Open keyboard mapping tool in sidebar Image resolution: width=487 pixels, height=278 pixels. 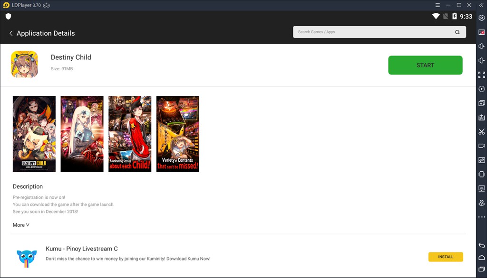click(481, 32)
